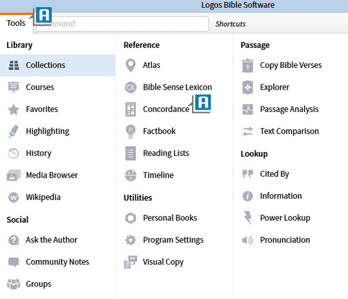Click the Copy Bible Verses clipboard icon

point(248,65)
